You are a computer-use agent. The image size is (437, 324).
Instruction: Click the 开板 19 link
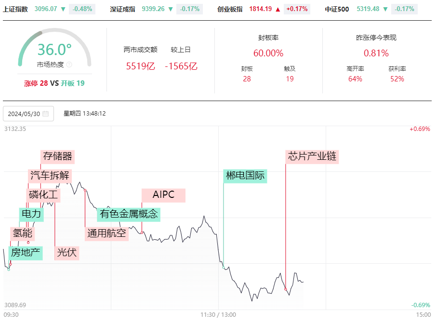click(73, 83)
